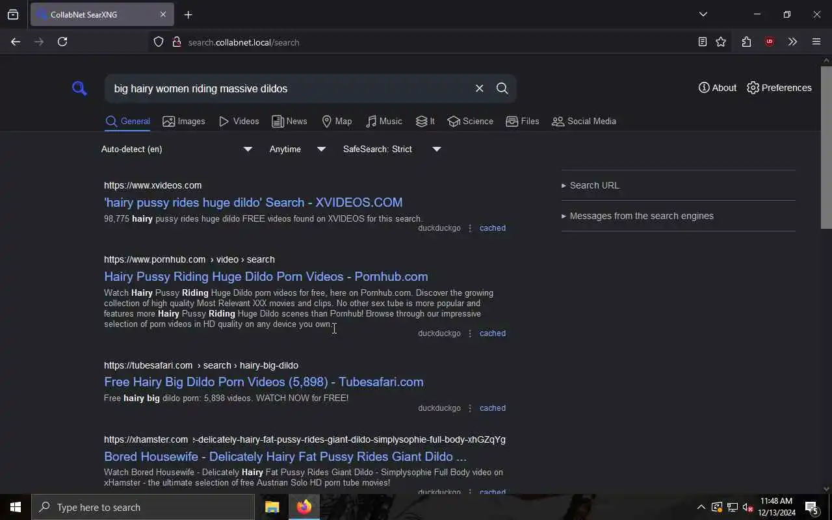
Task: Open File Explorer from the taskbar
Action: point(272,507)
